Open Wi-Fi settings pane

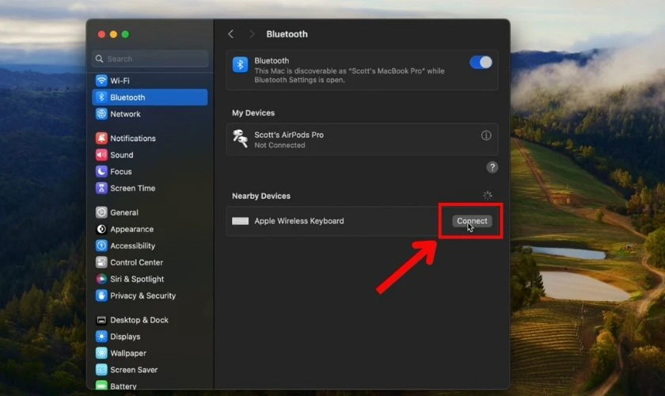[150, 81]
